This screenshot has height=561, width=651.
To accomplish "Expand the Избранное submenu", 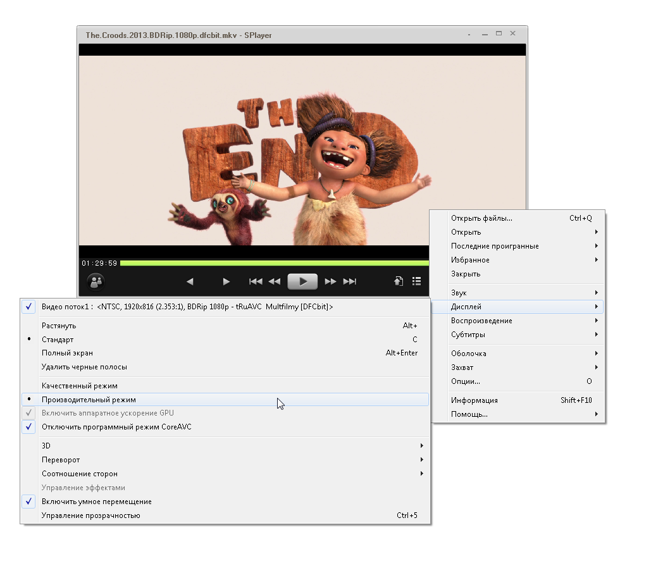I will (518, 260).
